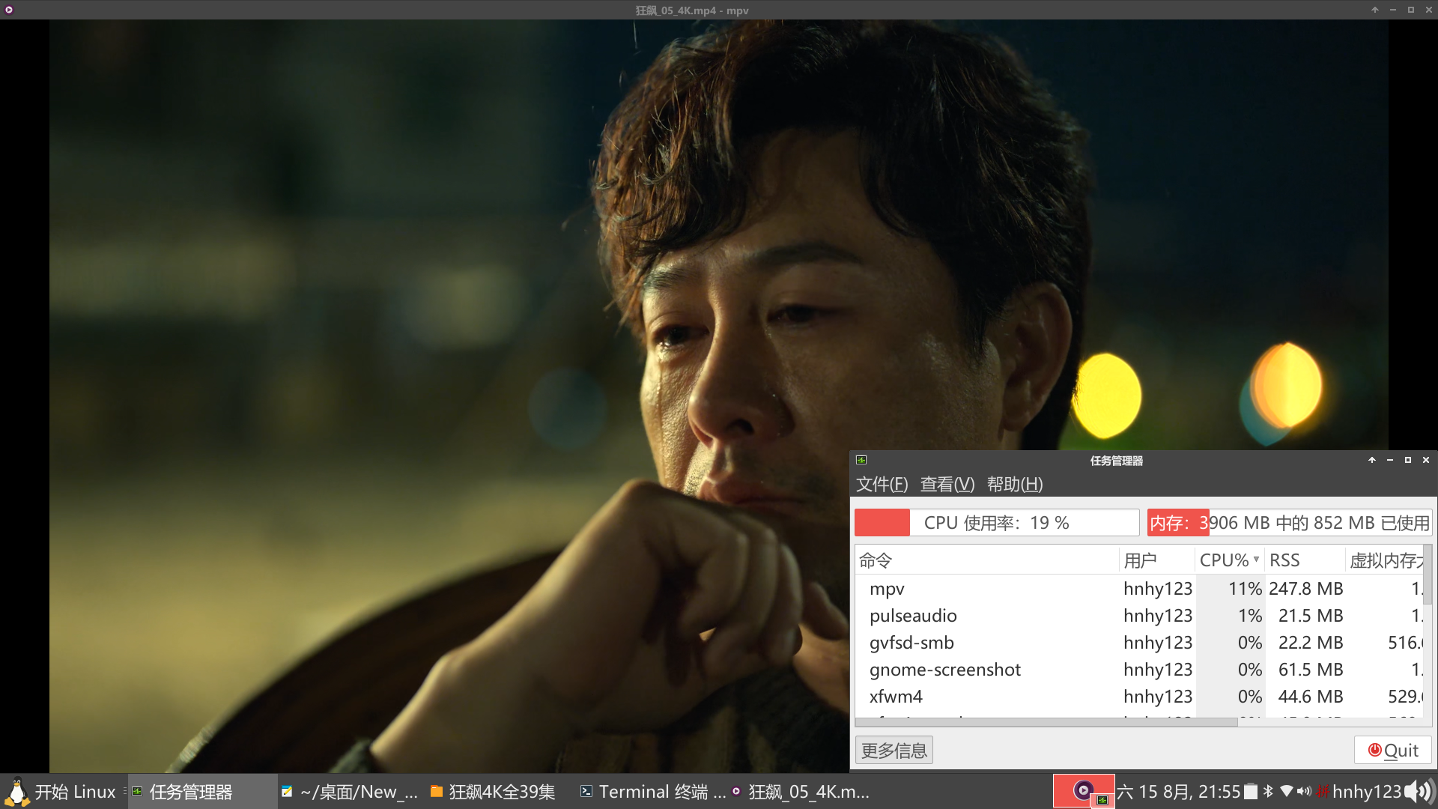Minimize the Task Manager window
Viewport: 1438px width, 809px height.
[x=1390, y=460]
